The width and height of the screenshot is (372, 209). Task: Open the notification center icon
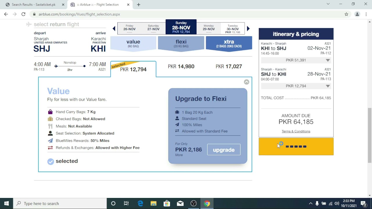[363, 203]
